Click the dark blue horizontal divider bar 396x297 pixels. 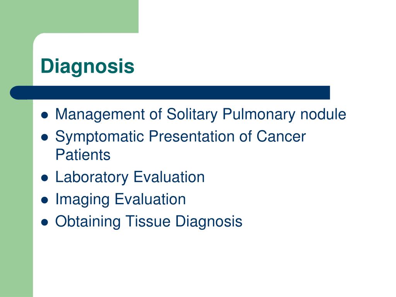[x=170, y=93]
